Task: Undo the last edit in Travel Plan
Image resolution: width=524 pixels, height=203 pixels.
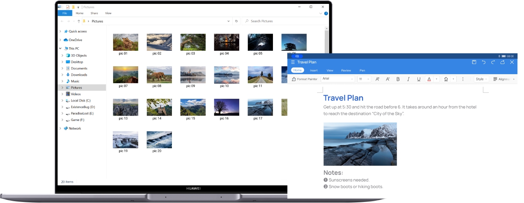Action: tap(484, 62)
